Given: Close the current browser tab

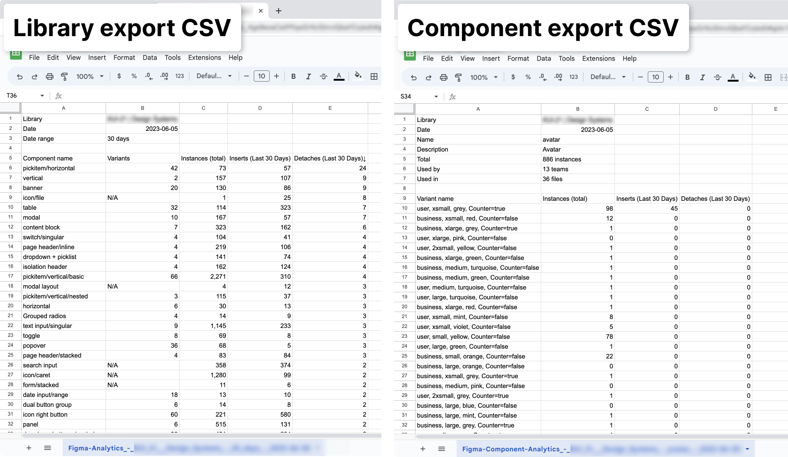Looking at the screenshot, I should pos(261,11).
